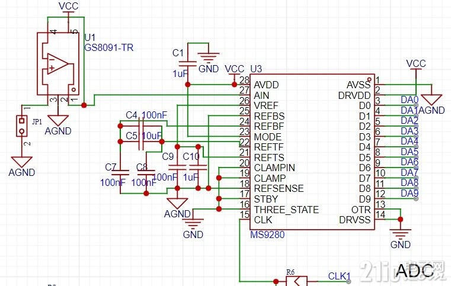This screenshot has width=451, height=286.
Task: Select the U1 op-amp symbol
Action: [58, 63]
